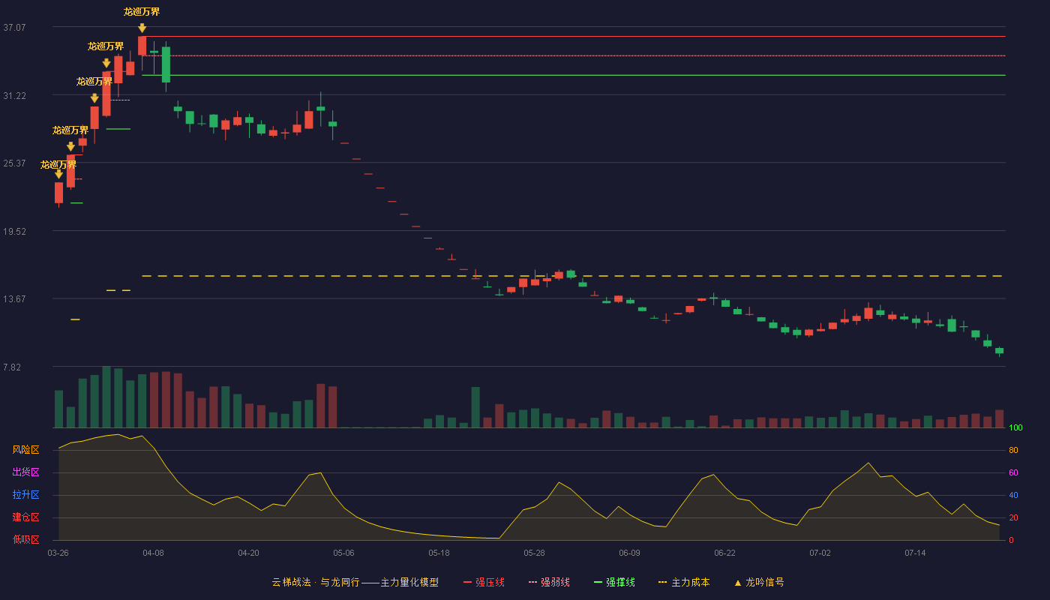This screenshot has width=1050, height=600.
Task: Click the green 强撑线 horizontal line
Action: (x=574, y=75)
